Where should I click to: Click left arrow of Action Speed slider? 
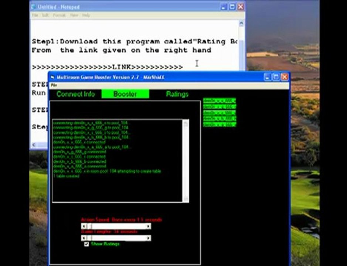[x=84, y=226]
